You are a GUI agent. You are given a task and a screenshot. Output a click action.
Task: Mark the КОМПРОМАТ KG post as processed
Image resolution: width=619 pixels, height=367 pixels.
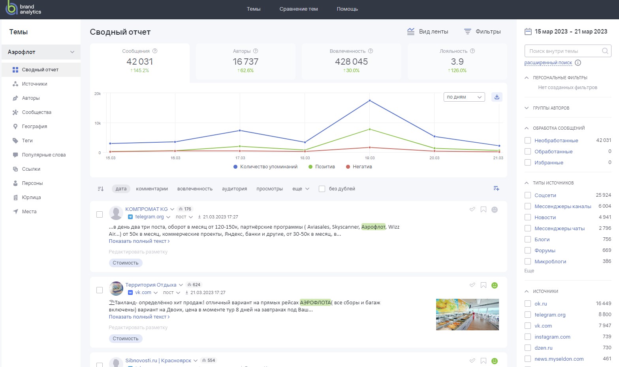[472, 209]
